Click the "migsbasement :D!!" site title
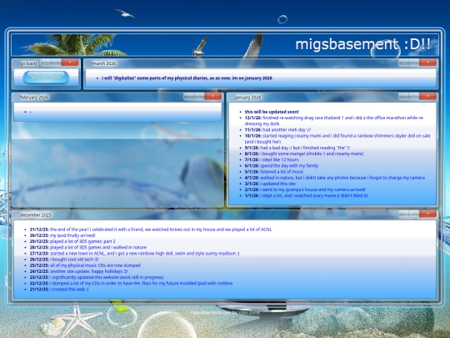The image size is (450, 338). click(x=363, y=44)
